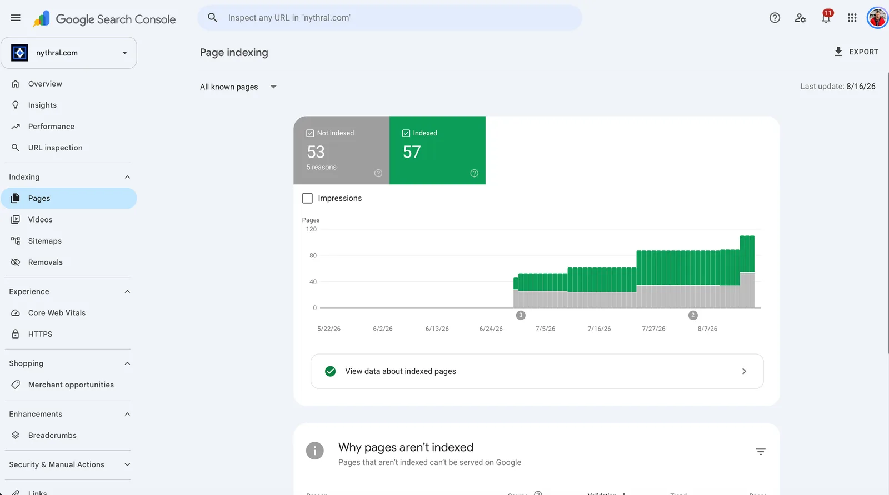Click the search magnifier icon
Screen dimensions: 889x495
(212, 18)
